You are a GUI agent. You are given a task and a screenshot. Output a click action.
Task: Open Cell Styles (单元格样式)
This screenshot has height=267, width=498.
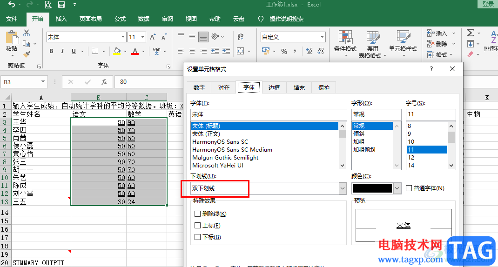(x=403, y=44)
